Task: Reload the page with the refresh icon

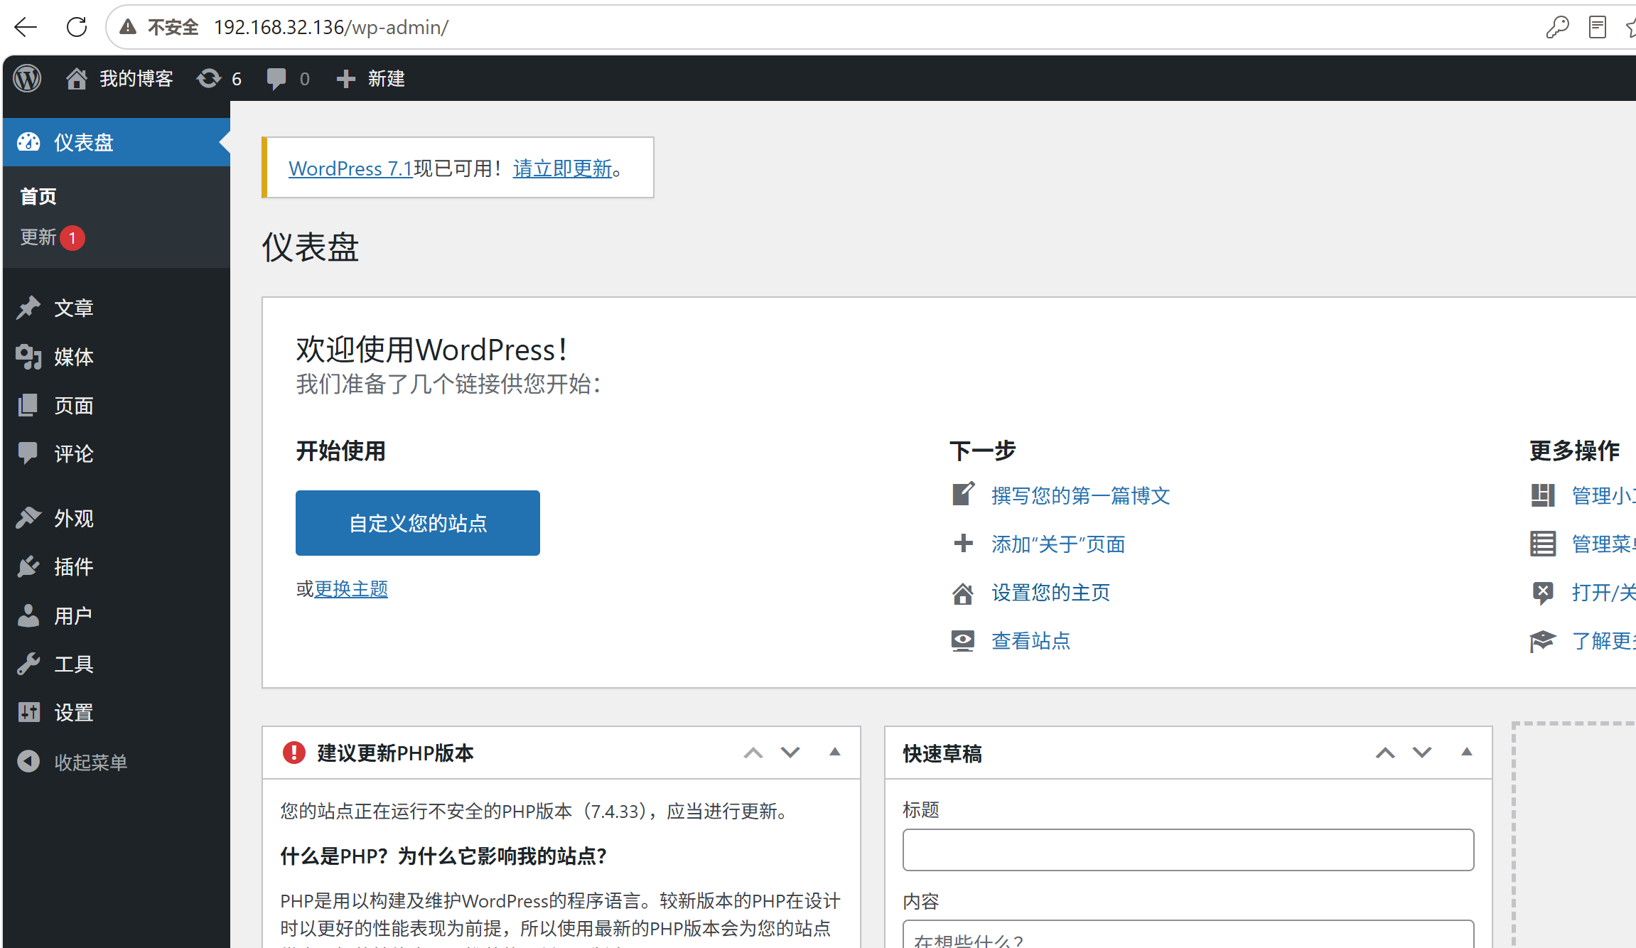Action: click(76, 27)
